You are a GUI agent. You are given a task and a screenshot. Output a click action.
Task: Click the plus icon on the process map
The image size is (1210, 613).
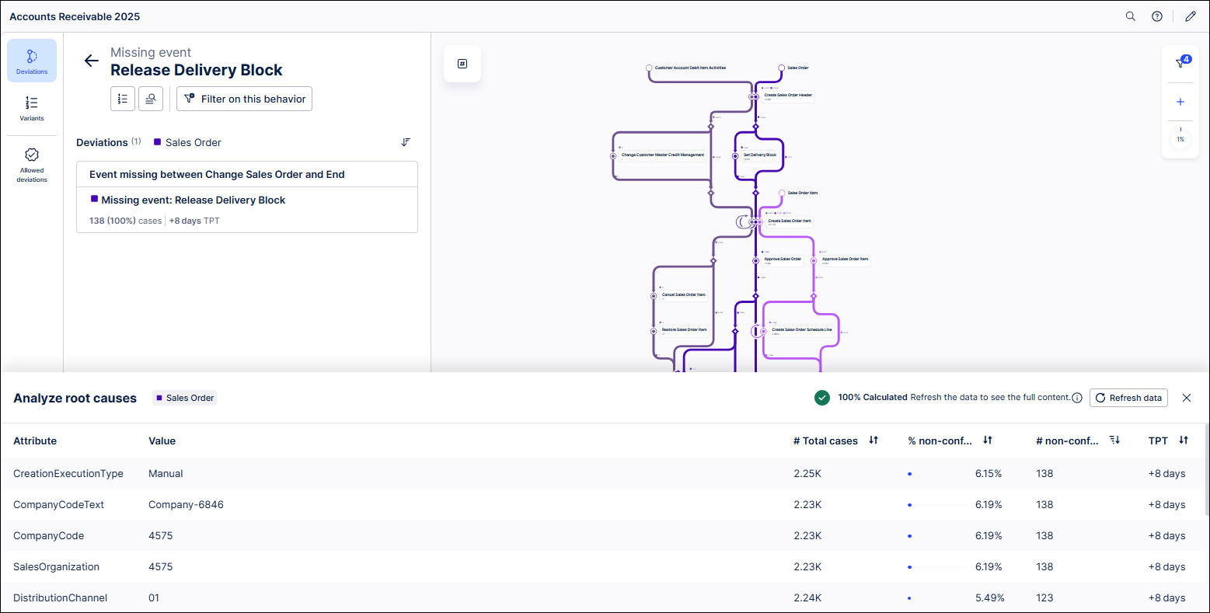(1180, 102)
